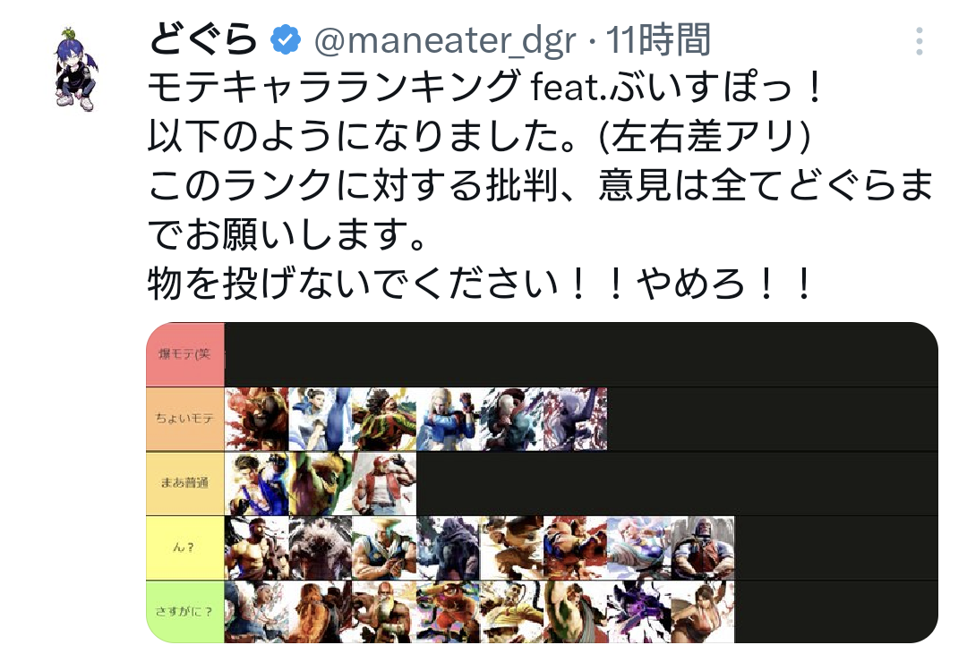Click the blue verified badge

(x=286, y=40)
